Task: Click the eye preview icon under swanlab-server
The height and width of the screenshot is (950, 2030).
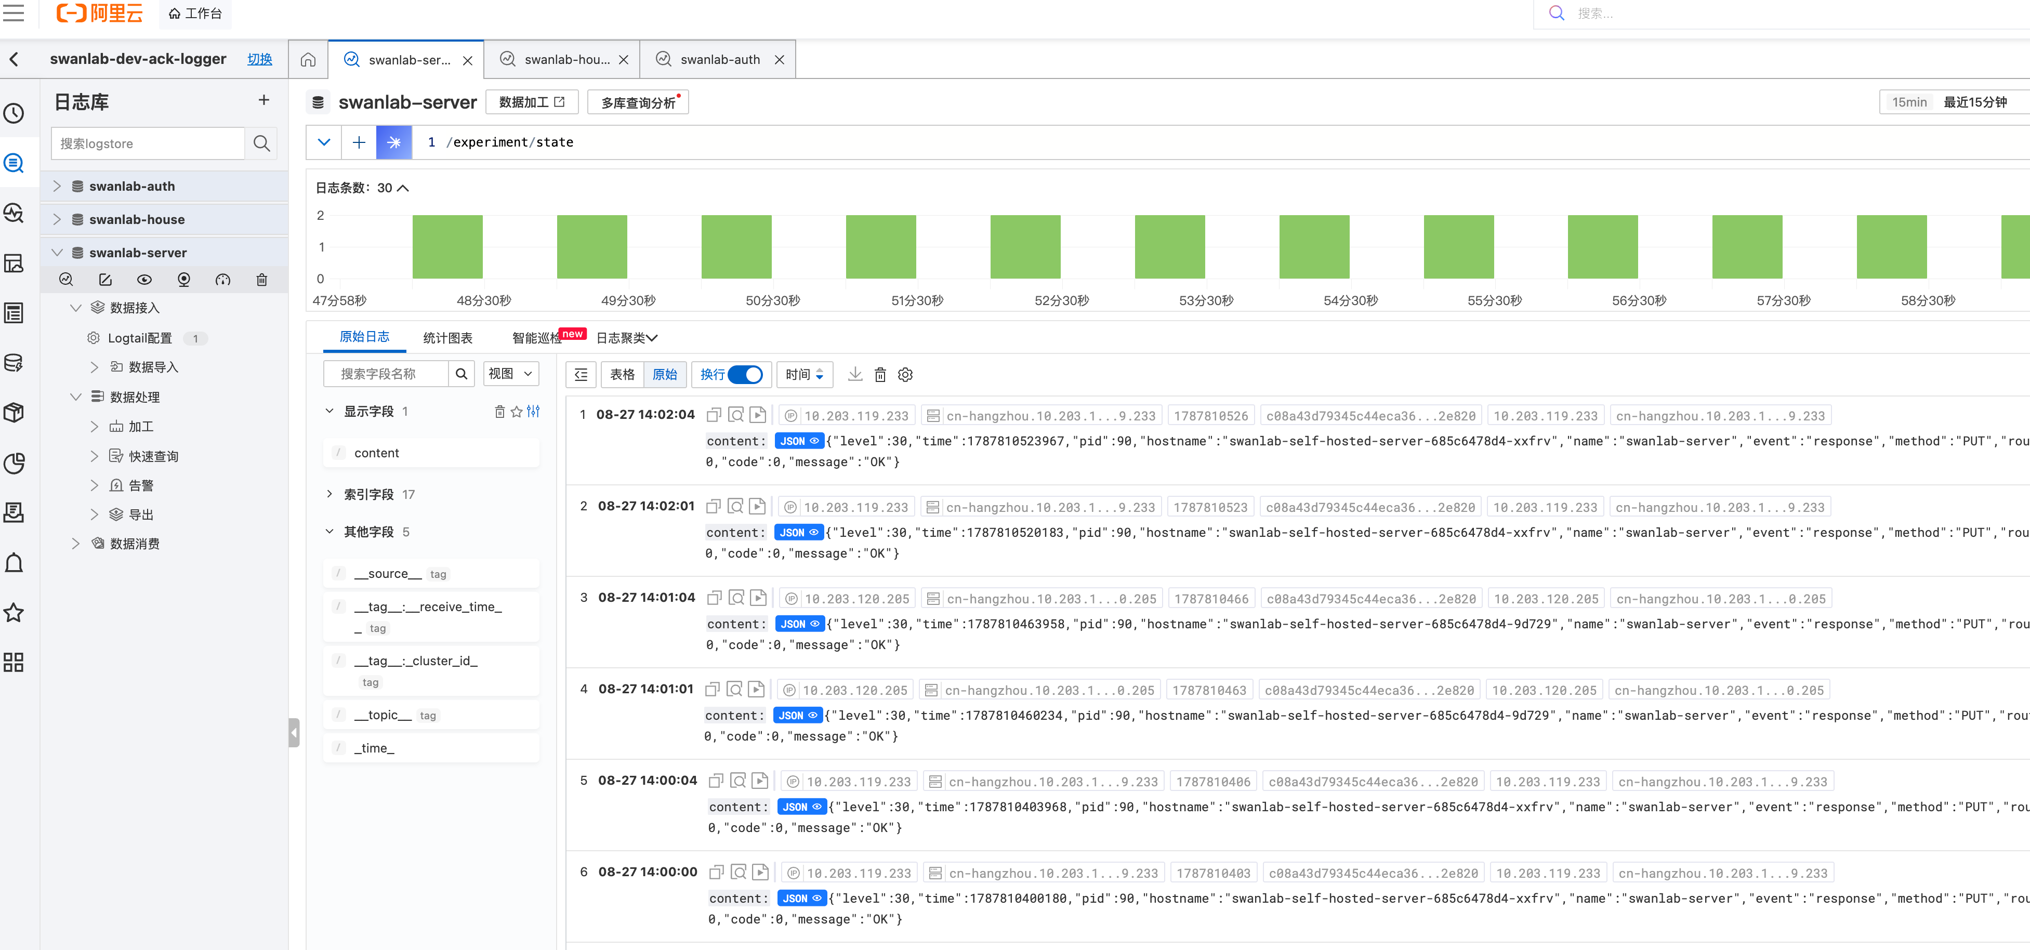Action: tap(144, 280)
